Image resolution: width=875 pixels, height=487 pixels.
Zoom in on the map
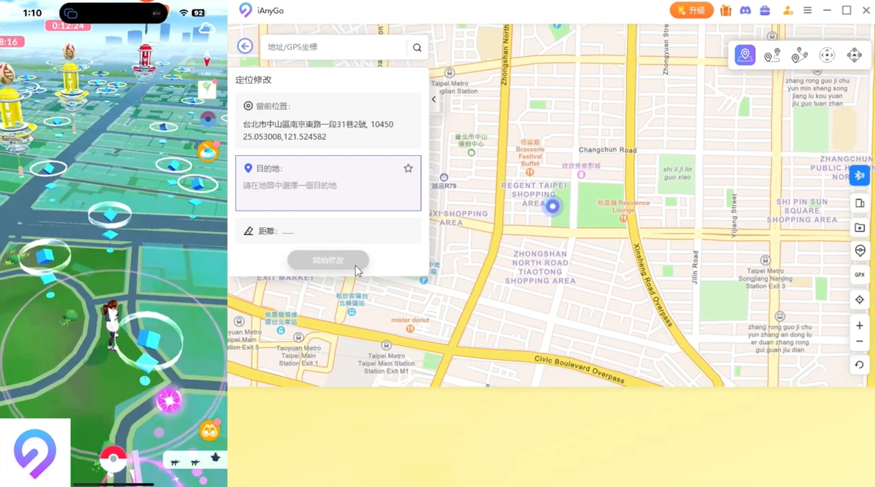(x=859, y=326)
